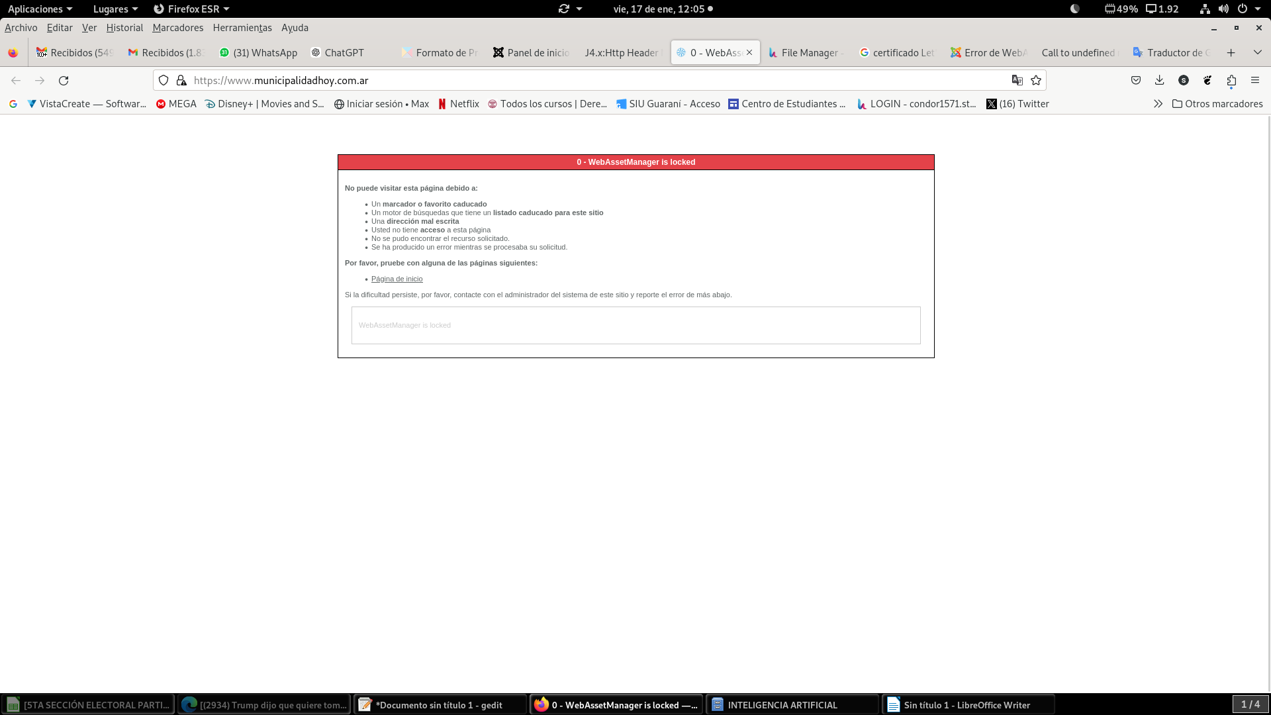Open the Aplicaciones dropdown menu
The height and width of the screenshot is (715, 1271).
40,9
